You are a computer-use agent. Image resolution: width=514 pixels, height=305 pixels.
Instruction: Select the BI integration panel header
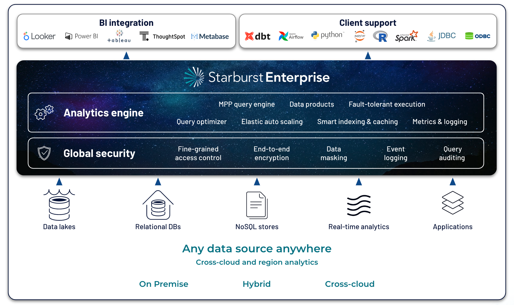click(126, 23)
